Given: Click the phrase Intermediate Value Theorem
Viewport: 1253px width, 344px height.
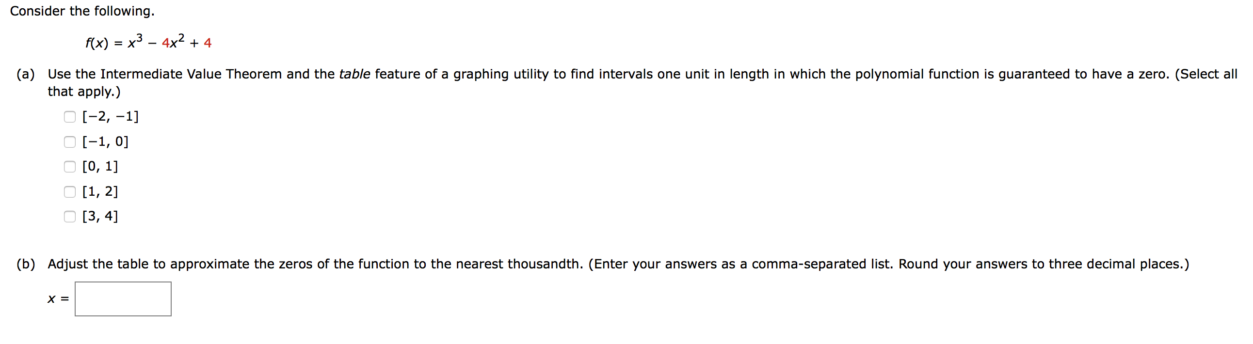Looking at the screenshot, I should click(190, 74).
